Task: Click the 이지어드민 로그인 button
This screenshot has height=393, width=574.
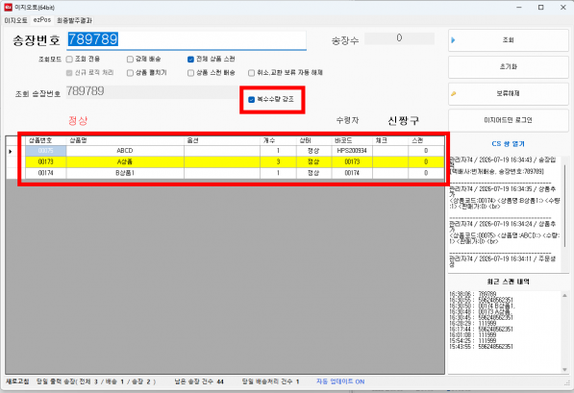Action: click(509, 120)
